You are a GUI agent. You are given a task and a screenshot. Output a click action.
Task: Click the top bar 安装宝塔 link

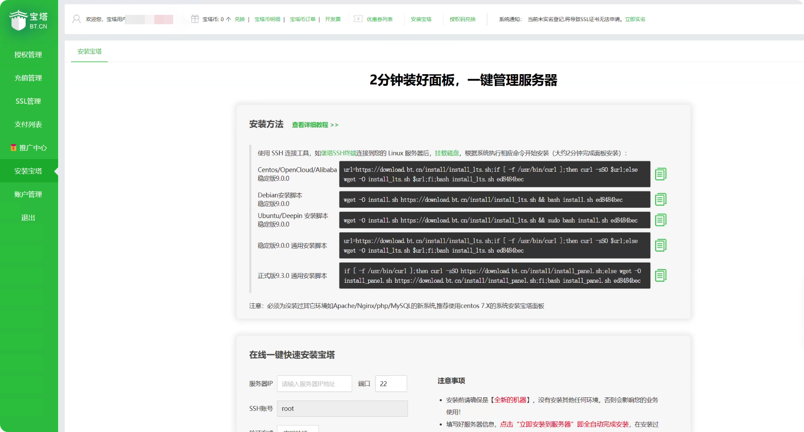pos(421,19)
